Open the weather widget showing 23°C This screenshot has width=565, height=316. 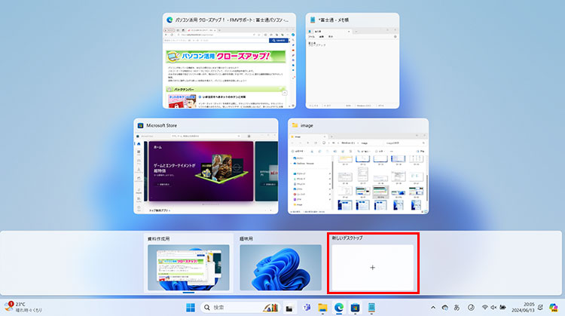(23, 308)
